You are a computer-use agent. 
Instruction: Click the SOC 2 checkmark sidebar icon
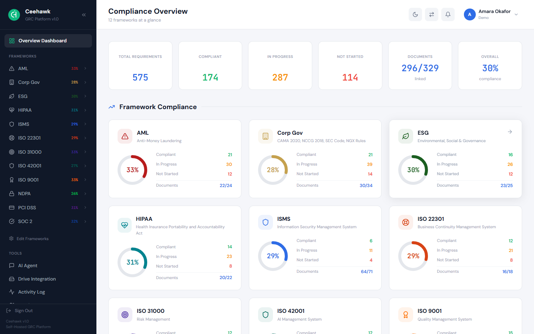click(11, 222)
